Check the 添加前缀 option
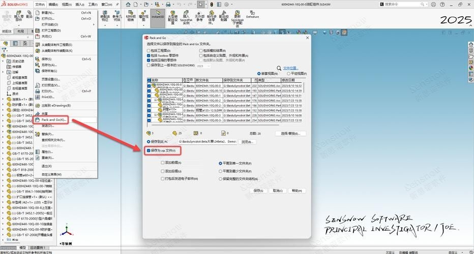Image resolution: width=474 pixels, height=254 pixels. tap(163, 163)
